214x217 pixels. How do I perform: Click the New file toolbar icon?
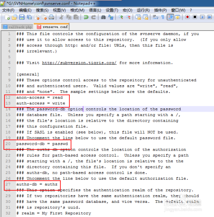tap(7, 17)
